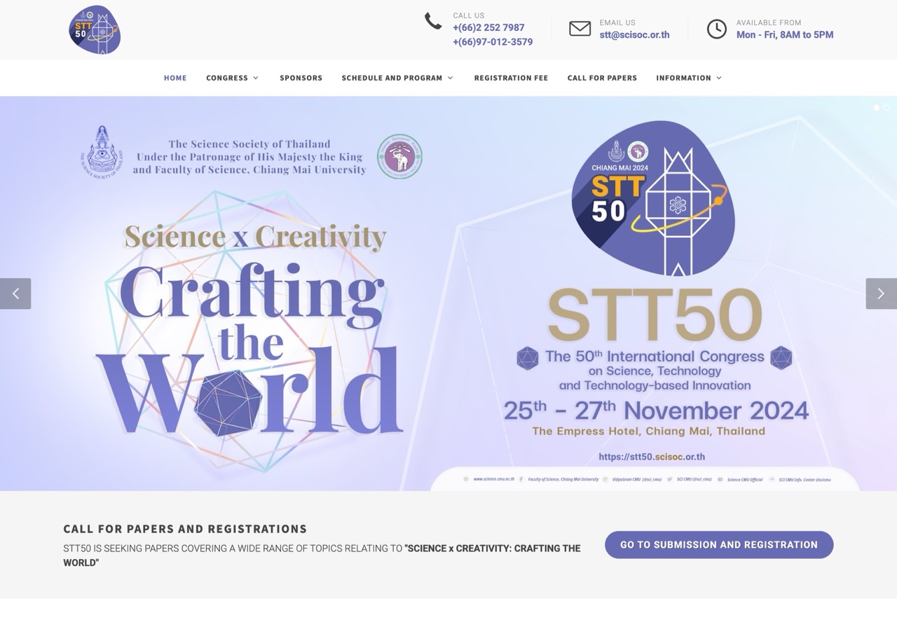Click the 'Mon - Fri, 8AM to 5PM' text
This screenshot has height=622, width=897.
pos(785,35)
